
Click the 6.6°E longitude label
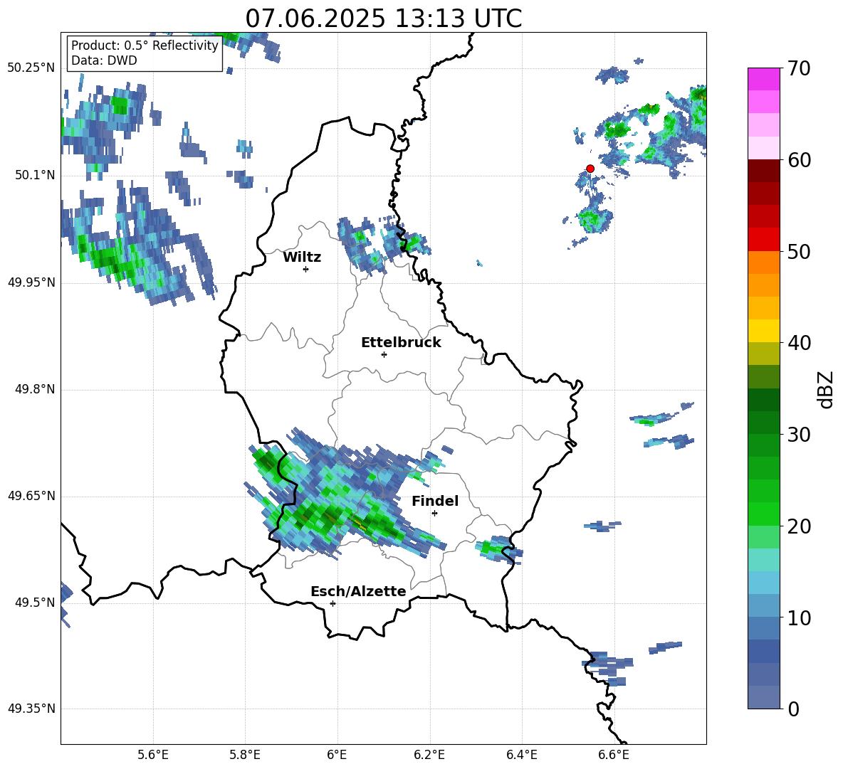coord(614,755)
